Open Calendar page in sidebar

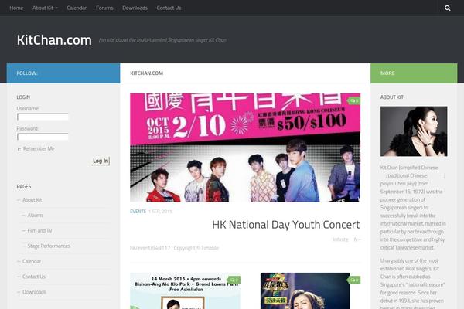tap(32, 261)
